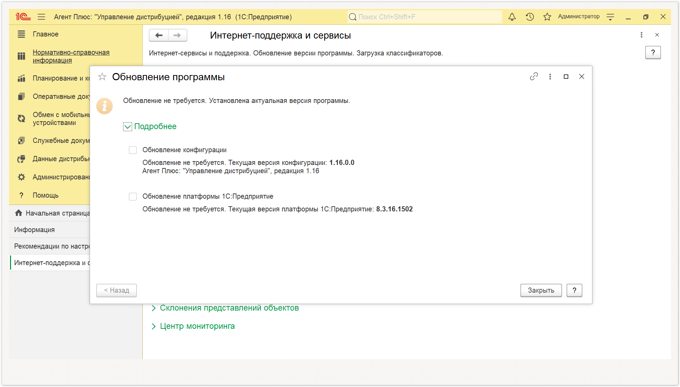Viewport: 680px width, 387px height.
Task: Collapse the Подробнее section
Action: pyautogui.click(x=128, y=127)
